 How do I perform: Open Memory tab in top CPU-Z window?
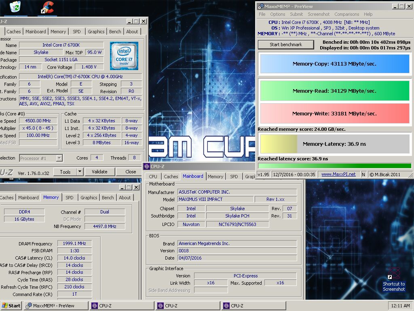coord(58,32)
